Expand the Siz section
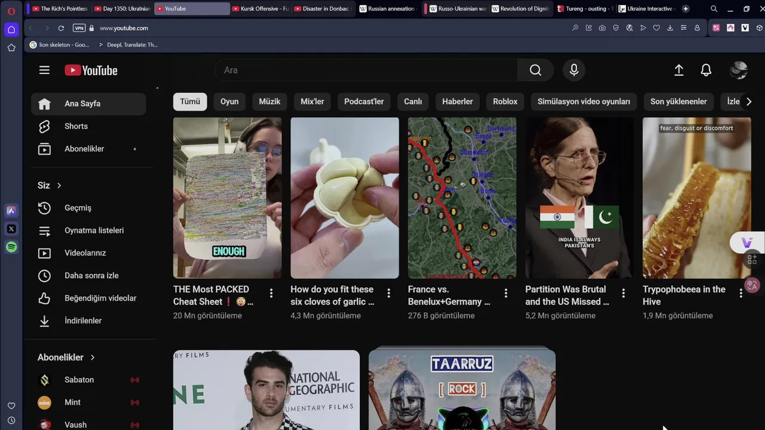765x430 pixels. click(x=50, y=185)
